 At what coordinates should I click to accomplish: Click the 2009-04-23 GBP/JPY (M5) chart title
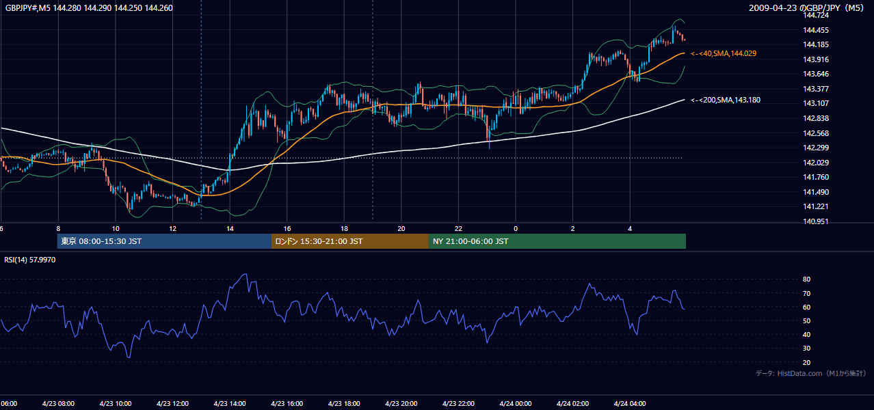tap(808, 8)
